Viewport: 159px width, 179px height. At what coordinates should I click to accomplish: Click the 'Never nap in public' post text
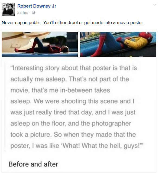(73, 22)
